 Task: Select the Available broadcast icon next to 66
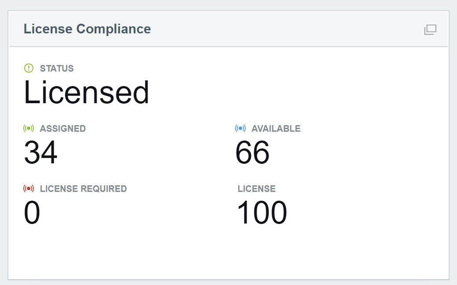(240, 128)
